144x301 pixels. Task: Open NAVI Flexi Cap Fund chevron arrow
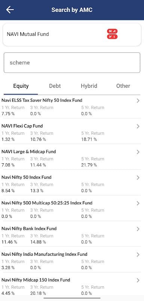[138, 126]
